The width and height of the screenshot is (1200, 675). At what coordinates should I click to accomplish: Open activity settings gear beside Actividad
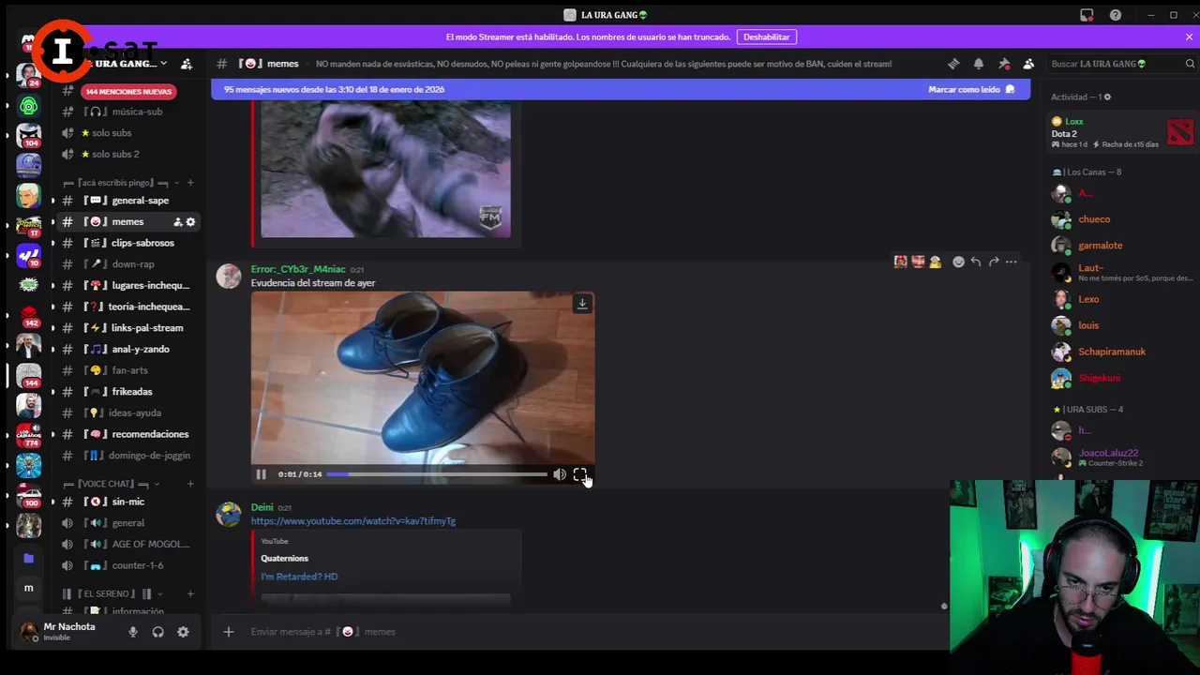click(x=1106, y=97)
